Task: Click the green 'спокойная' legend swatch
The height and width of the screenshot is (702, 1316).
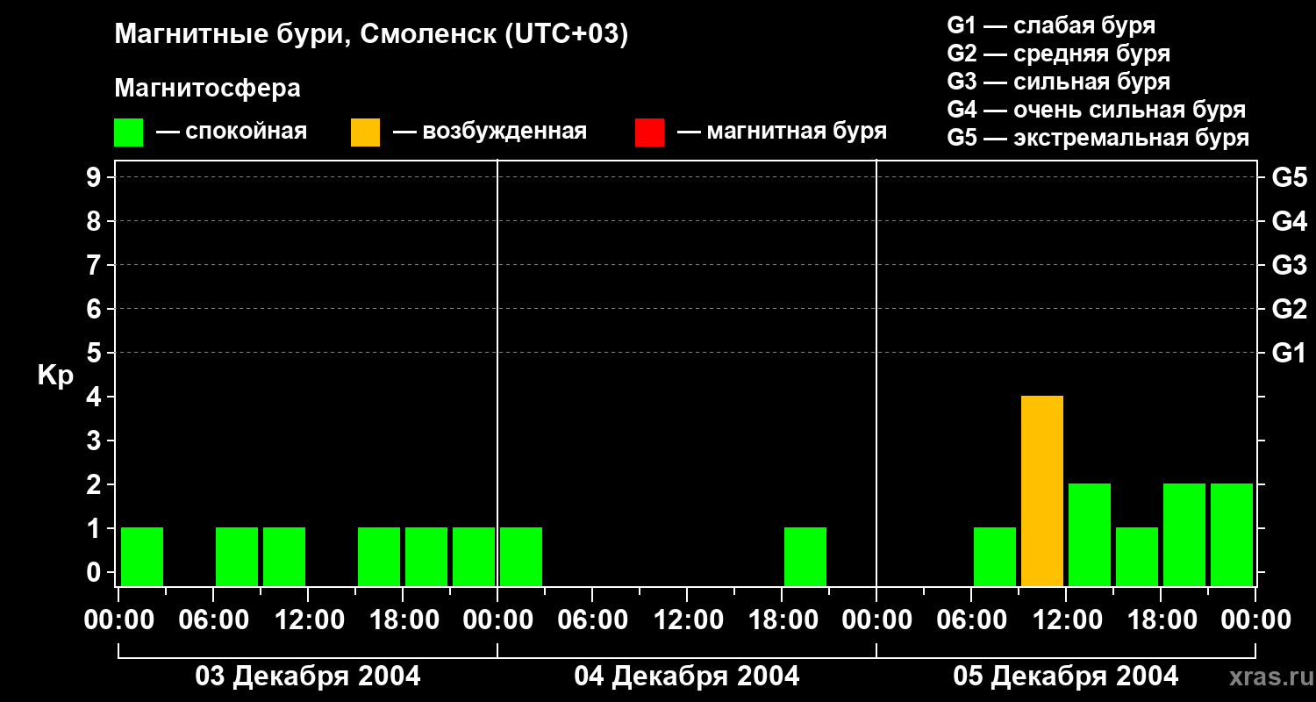Action: tap(128, 133)
